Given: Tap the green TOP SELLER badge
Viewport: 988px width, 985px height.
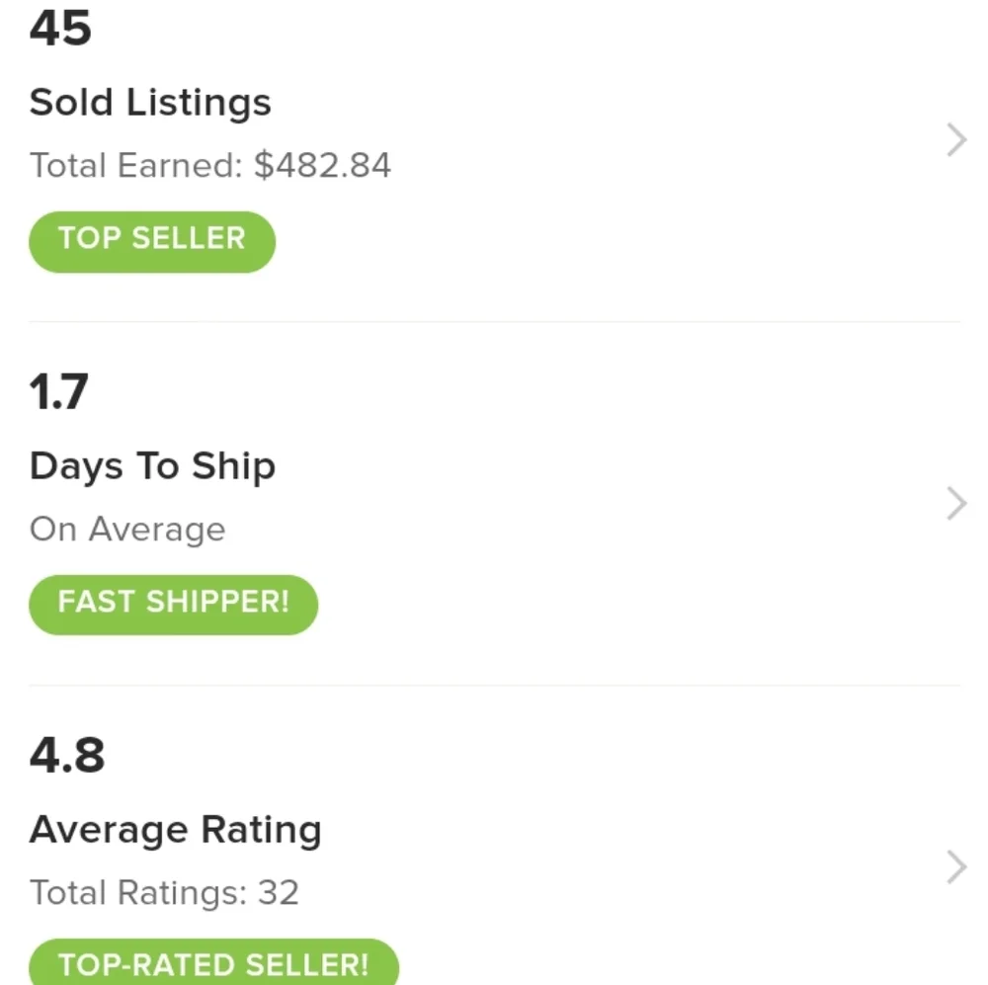Looking at the screenshot, I should pyautogui.click(x=152, y=240).
